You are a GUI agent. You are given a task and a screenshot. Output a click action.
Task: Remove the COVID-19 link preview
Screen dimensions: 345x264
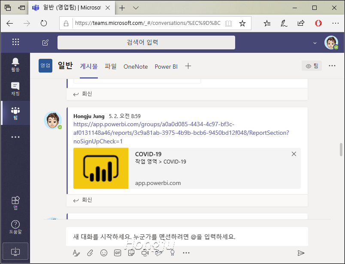[x=294, y=154]
